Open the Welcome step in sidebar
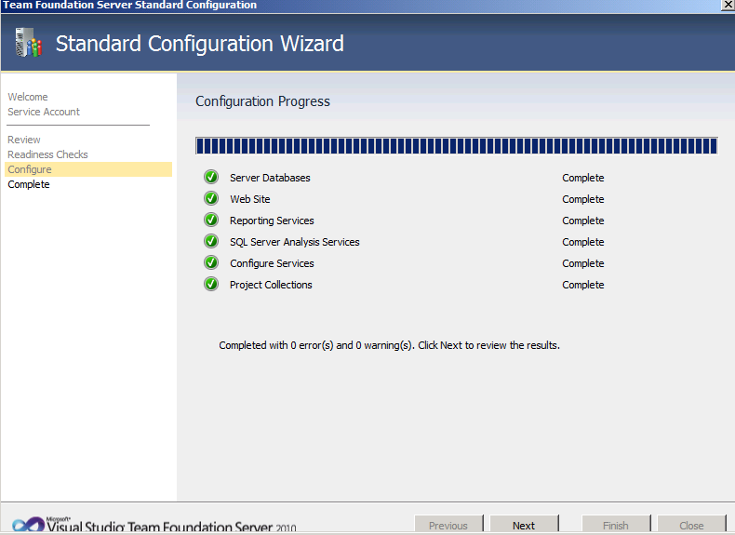 (x=28, y=97)
